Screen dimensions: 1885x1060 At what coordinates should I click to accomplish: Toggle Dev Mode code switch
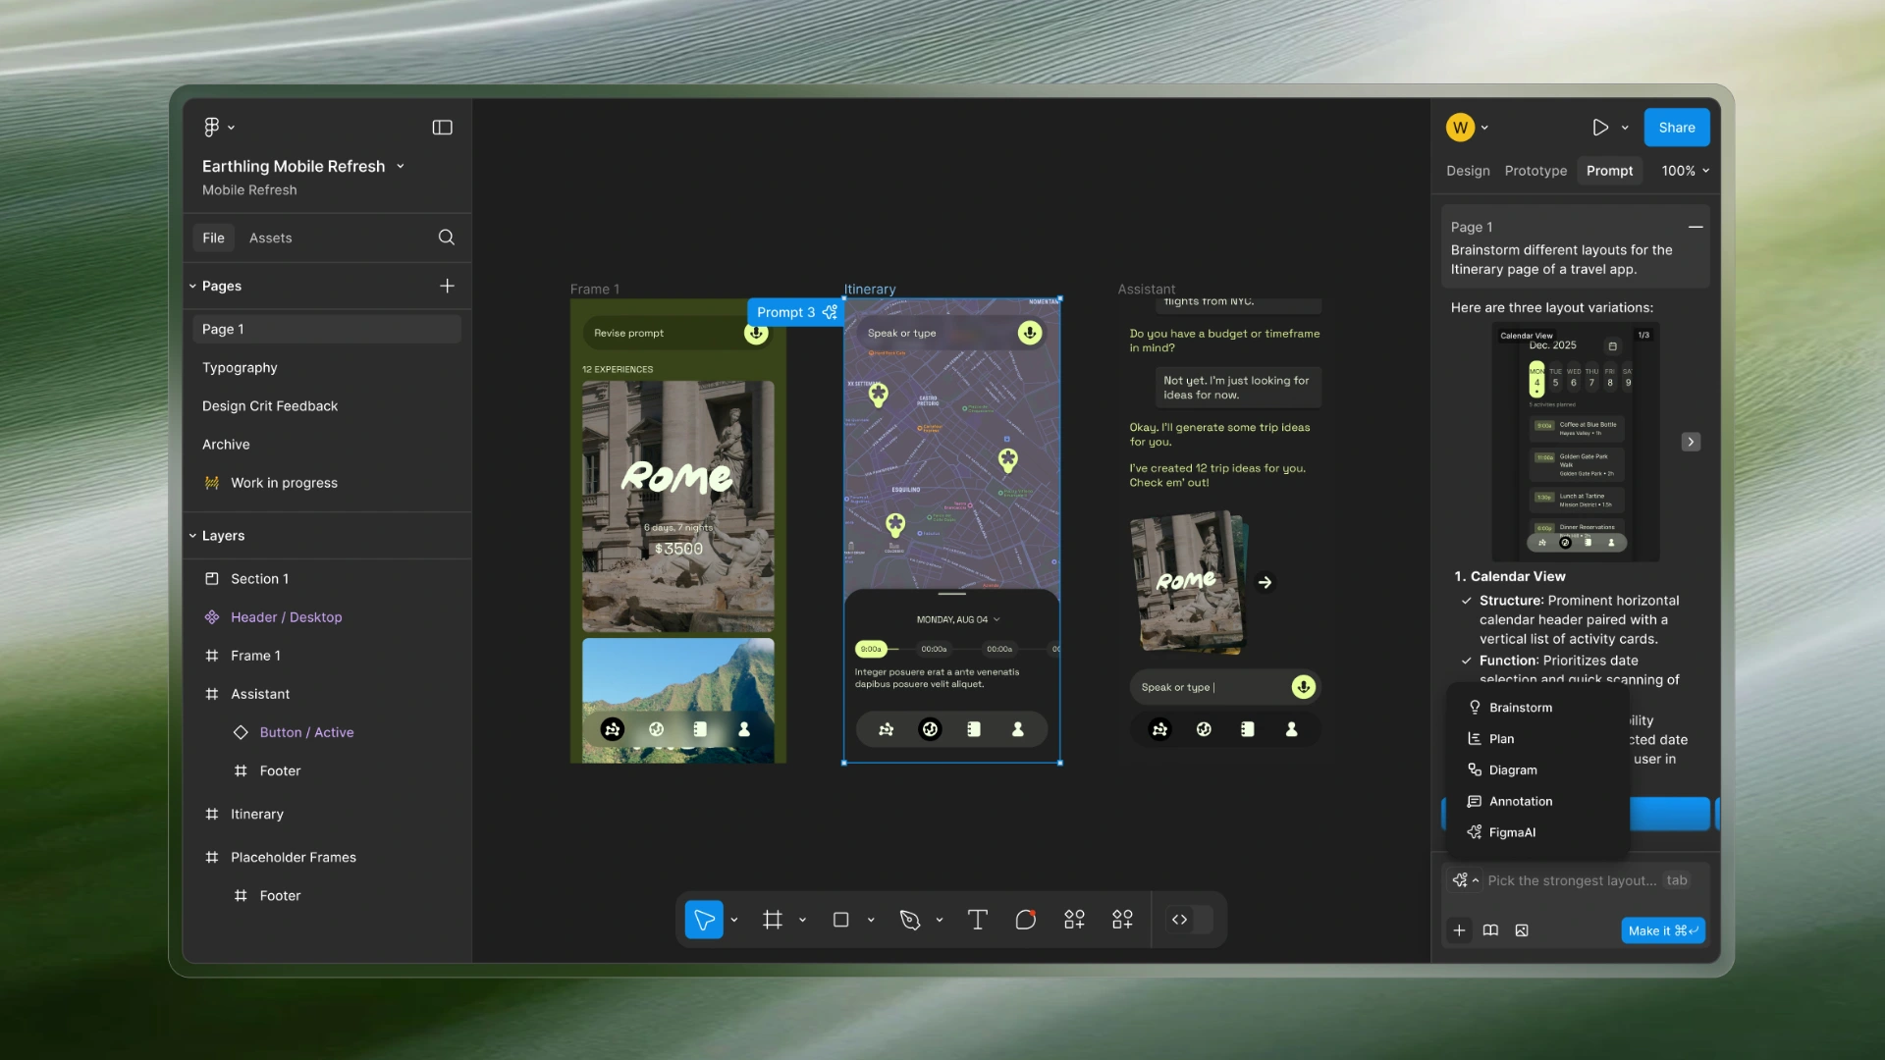pos(1191,920)
